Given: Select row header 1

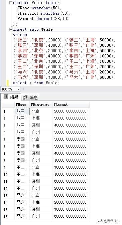Looking at the screenshot, I should 8,111.
